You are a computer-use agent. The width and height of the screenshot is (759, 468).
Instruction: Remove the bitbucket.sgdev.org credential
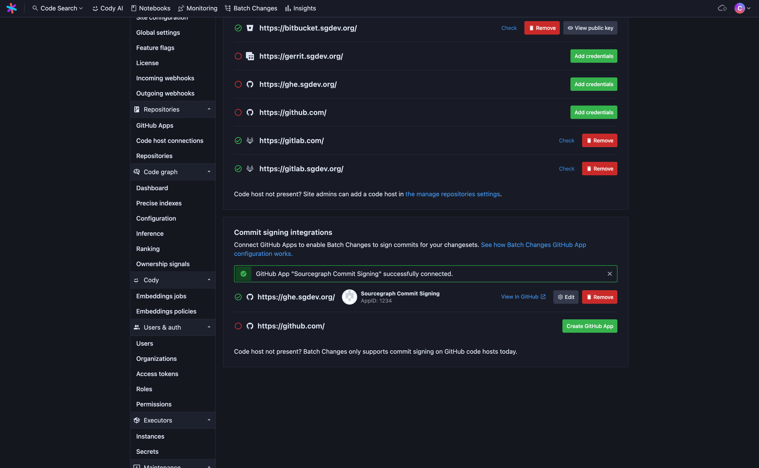(542, 28)
